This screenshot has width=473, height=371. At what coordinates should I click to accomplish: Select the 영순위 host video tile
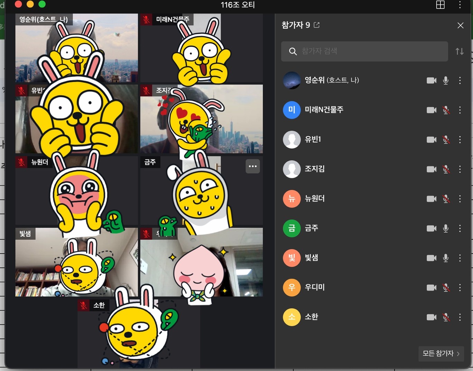(76, 48)
